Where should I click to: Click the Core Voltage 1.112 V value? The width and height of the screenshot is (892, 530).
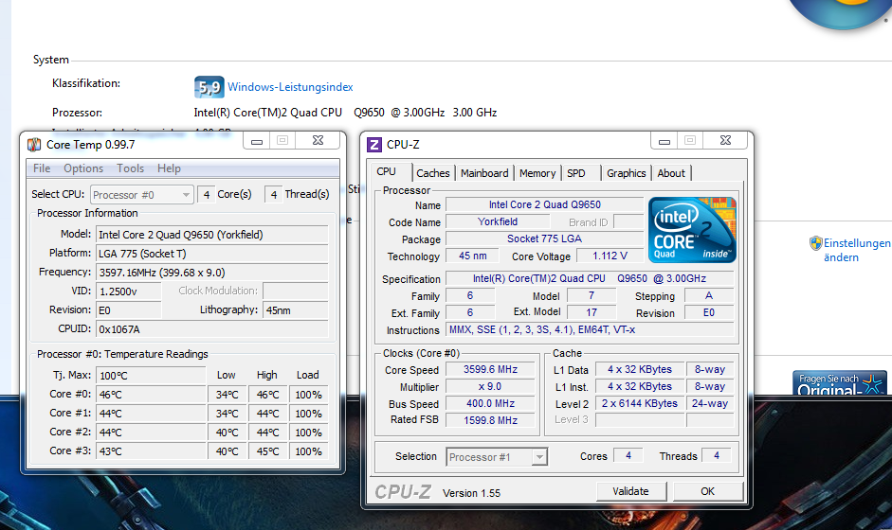[610, 256]
